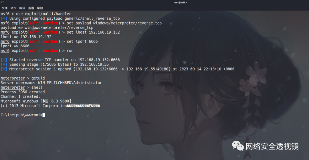
Task: Click the root@kali: ~ window title
Action: [180, 3]
